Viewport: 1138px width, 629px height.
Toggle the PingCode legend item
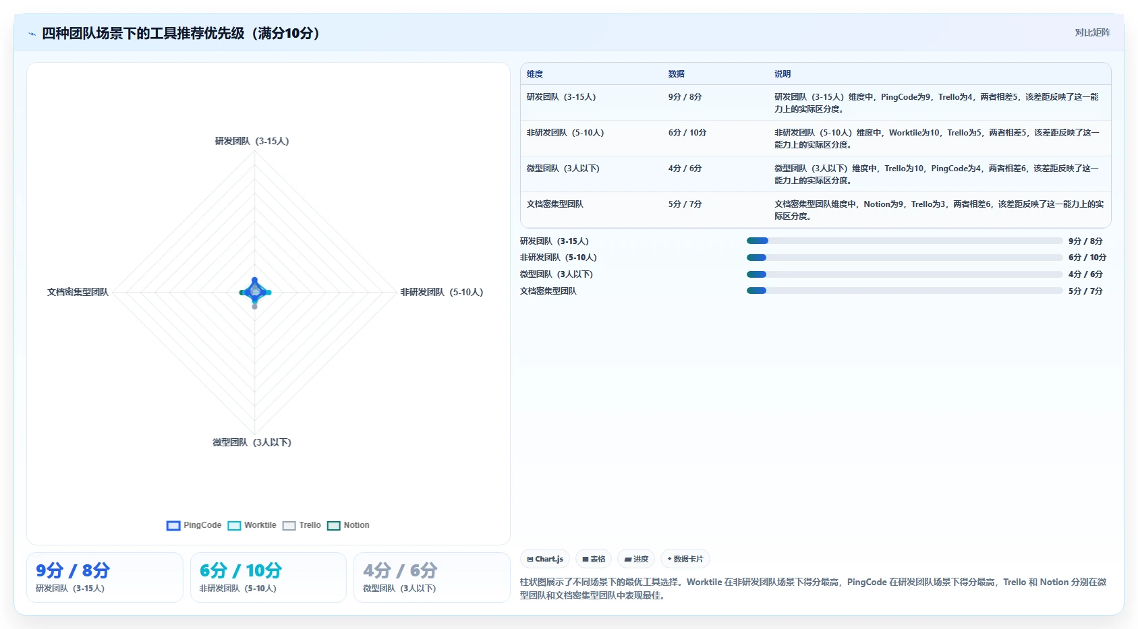pyautogui.click(x=194, y=525)
